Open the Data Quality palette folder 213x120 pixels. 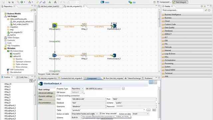[x=187, y=28]
